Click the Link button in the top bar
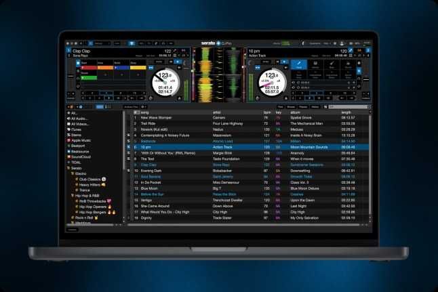 (117, 43)
